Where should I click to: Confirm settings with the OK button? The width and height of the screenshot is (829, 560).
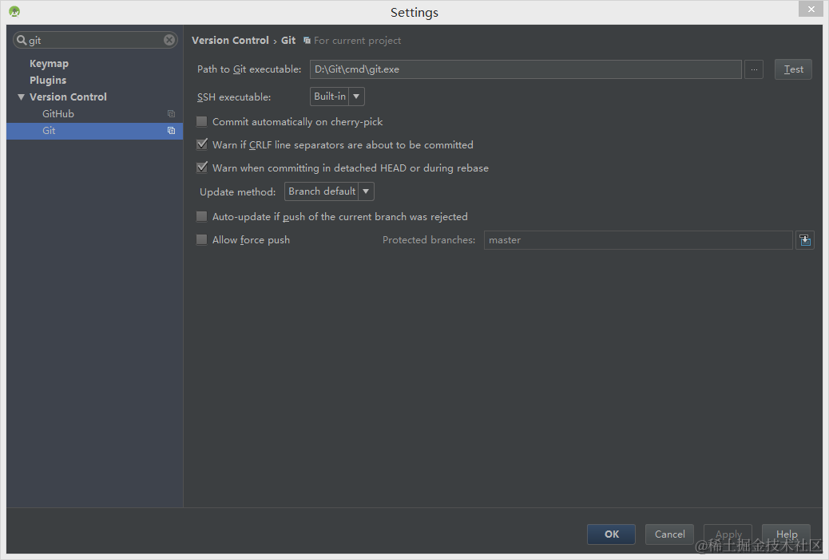pyautogui.click(x=611, y=534)
